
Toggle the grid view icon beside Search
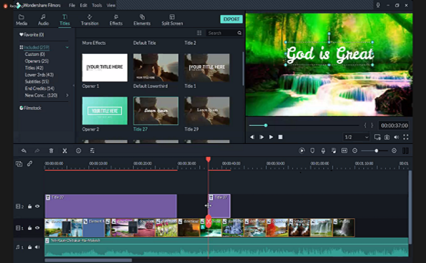click(199, 33)
